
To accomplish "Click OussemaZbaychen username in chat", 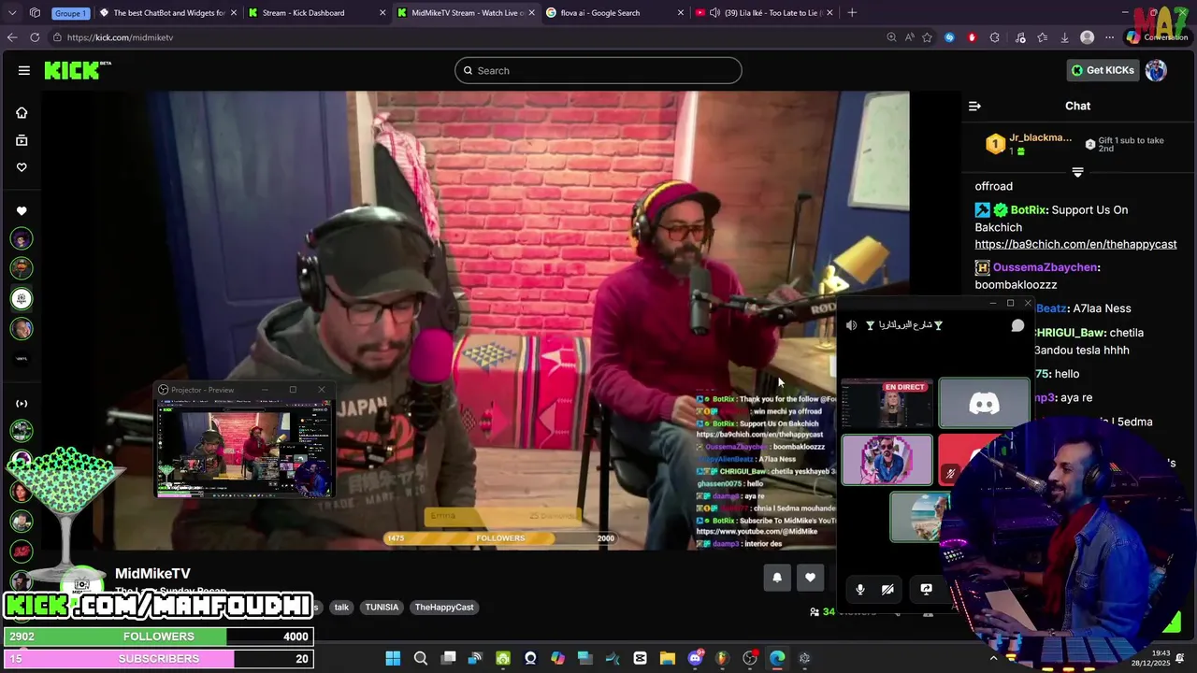I will (x=1045, y=267).
